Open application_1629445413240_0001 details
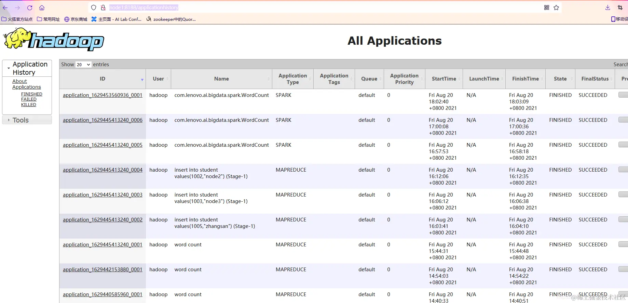The width and height of the screenshot is (628, 303). click(x=103, y=245)
